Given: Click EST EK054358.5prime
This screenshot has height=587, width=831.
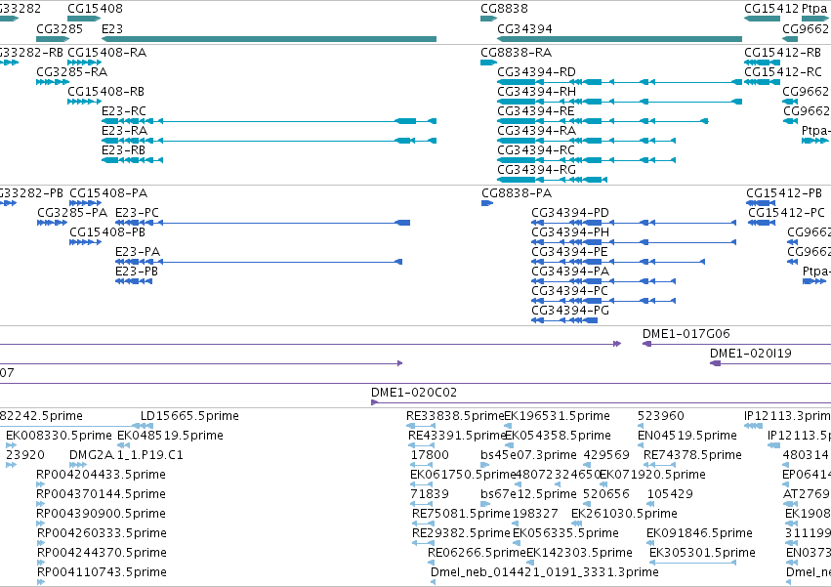Looking at the screenshot, I should tap(558, 436).
